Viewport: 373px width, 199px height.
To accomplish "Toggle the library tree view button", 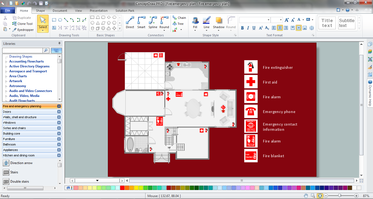I will coord(57,51).
